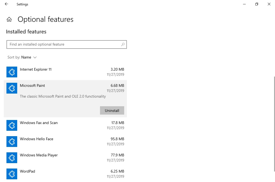Screen dimensions: 275x182
Task: Click the search magnifier icon
Action: [x=123, y=44]
